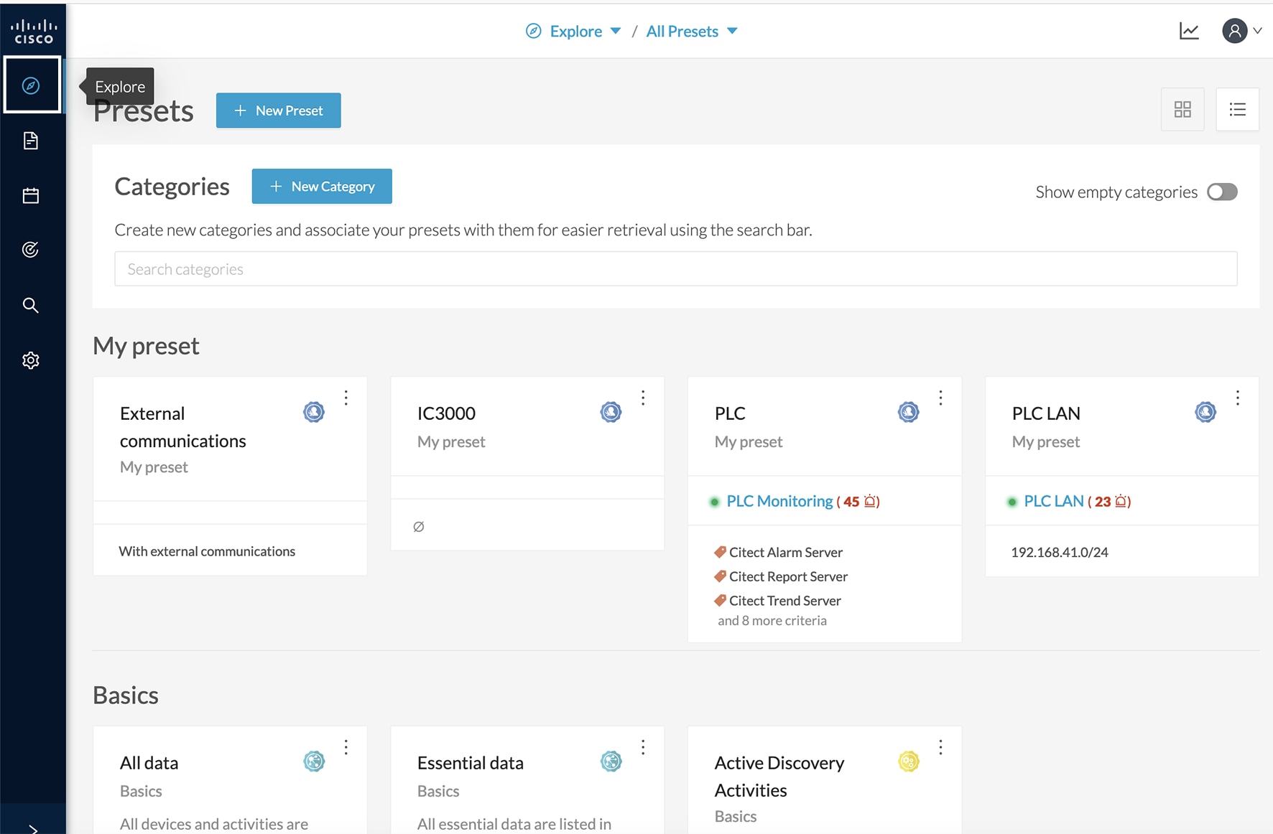Open the PLC LAN baseline link
This screenshot has height=834, width=1273.
[x=1054, y=501]
